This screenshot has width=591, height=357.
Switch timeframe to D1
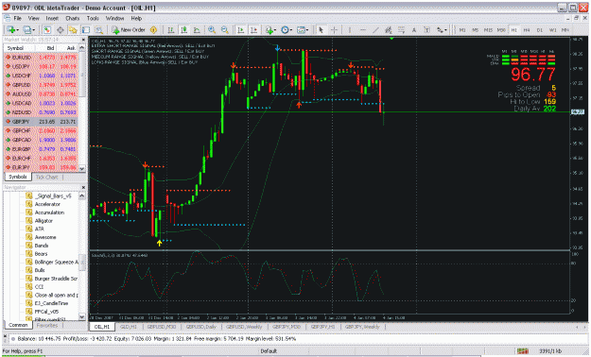click(x=540, y=30)
